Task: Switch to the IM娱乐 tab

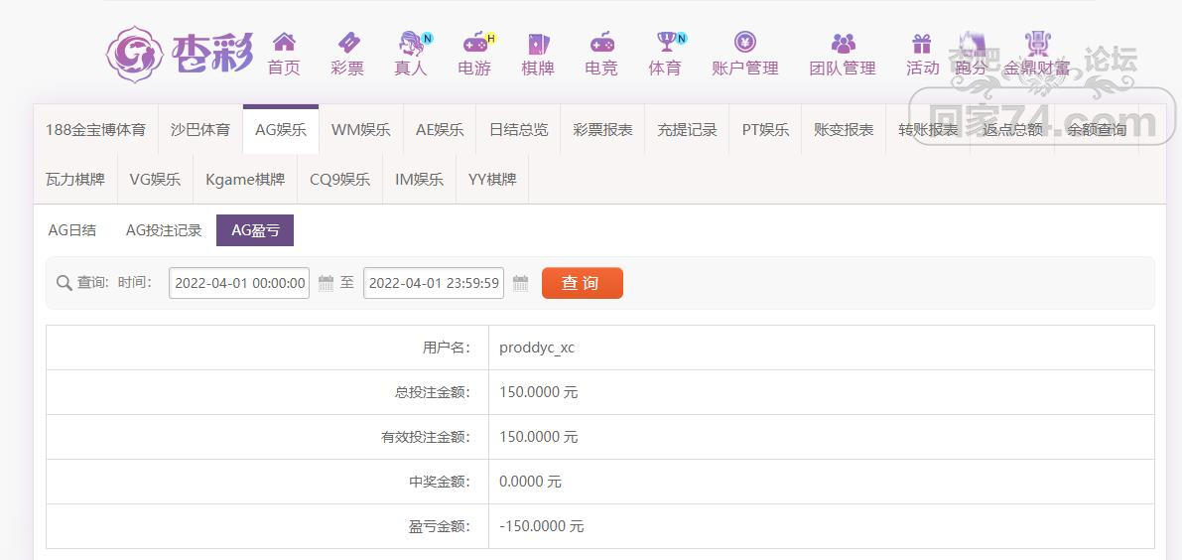Action: 420,180
